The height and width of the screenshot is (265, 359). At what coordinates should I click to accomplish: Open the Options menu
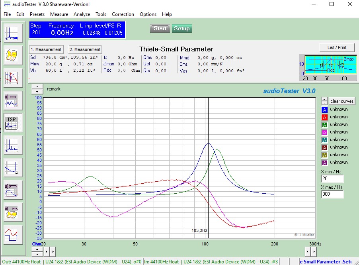click(x=148, y=14)
